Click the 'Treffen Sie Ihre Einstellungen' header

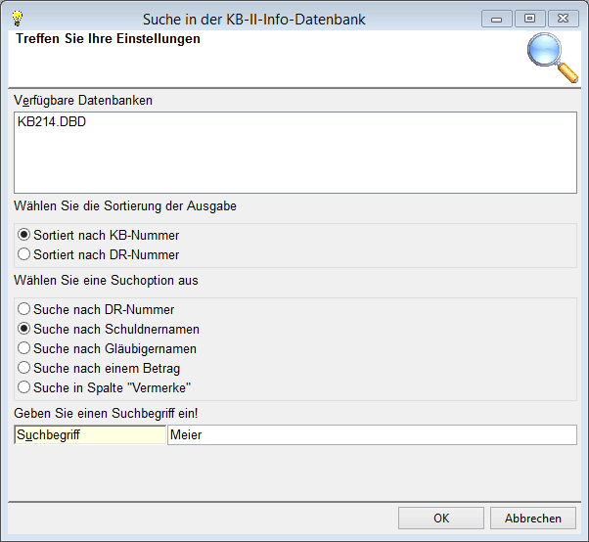pyautogui.click(x=108, y=39)
